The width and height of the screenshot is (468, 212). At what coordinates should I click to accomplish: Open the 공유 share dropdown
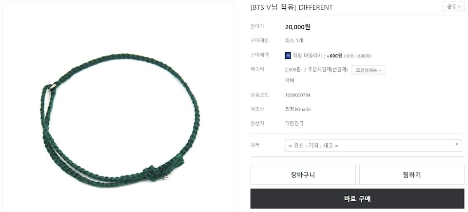[453, 7]
